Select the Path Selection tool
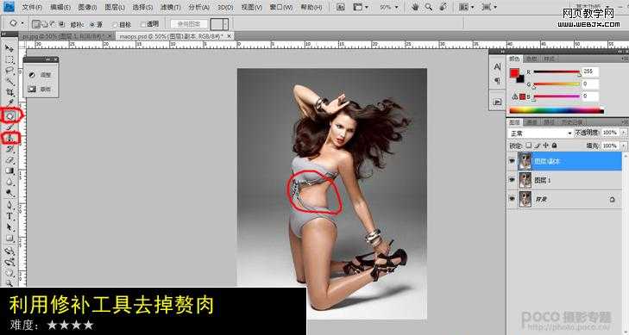This screenshot has height=335, width=629. coord(9,227)
